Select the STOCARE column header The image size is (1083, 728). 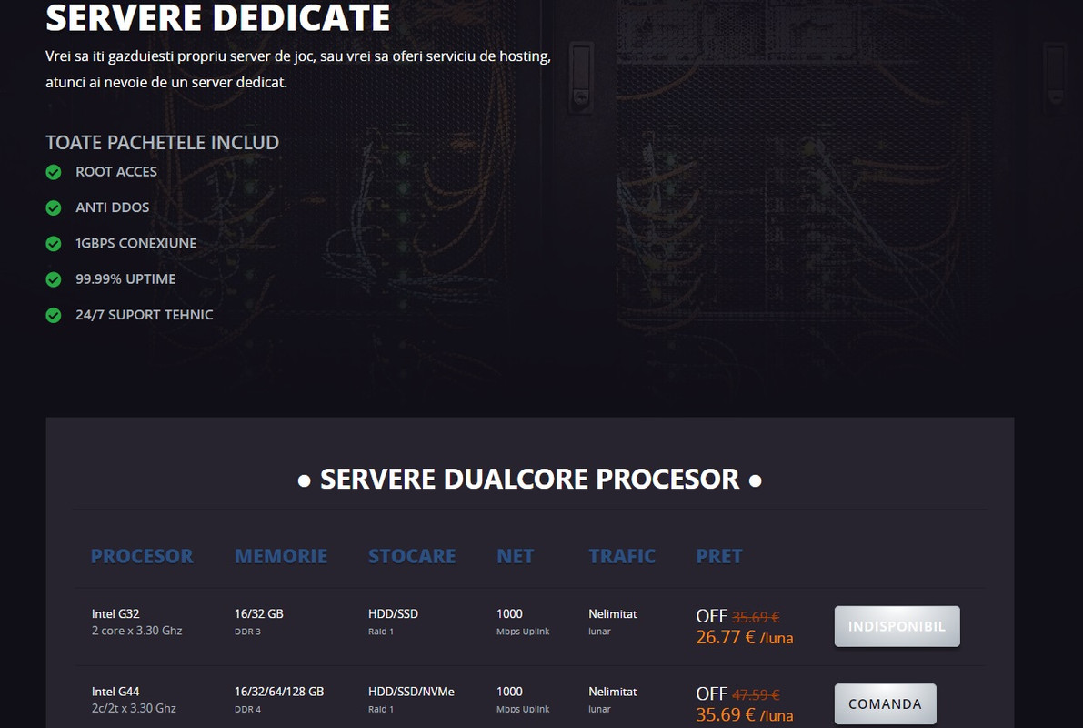point(412,557)
